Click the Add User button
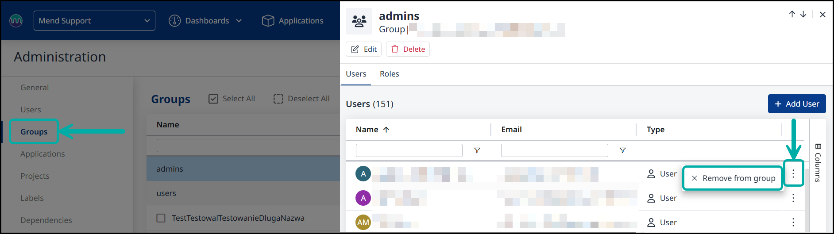834x234 pixels. coord(796,104)
